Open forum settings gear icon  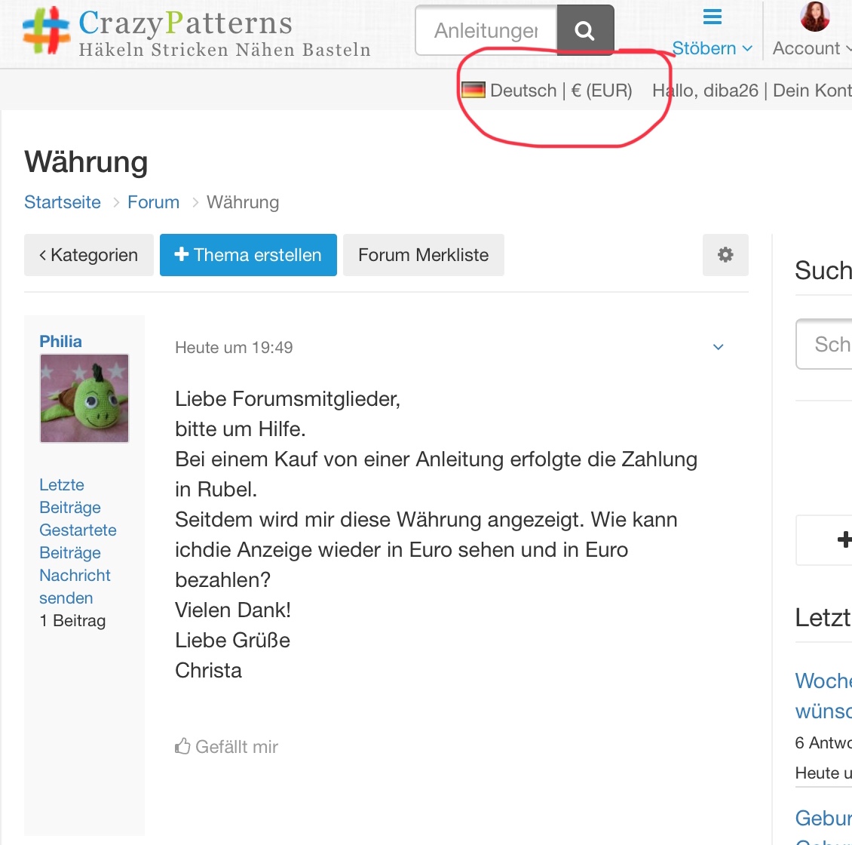click(725, 255)
